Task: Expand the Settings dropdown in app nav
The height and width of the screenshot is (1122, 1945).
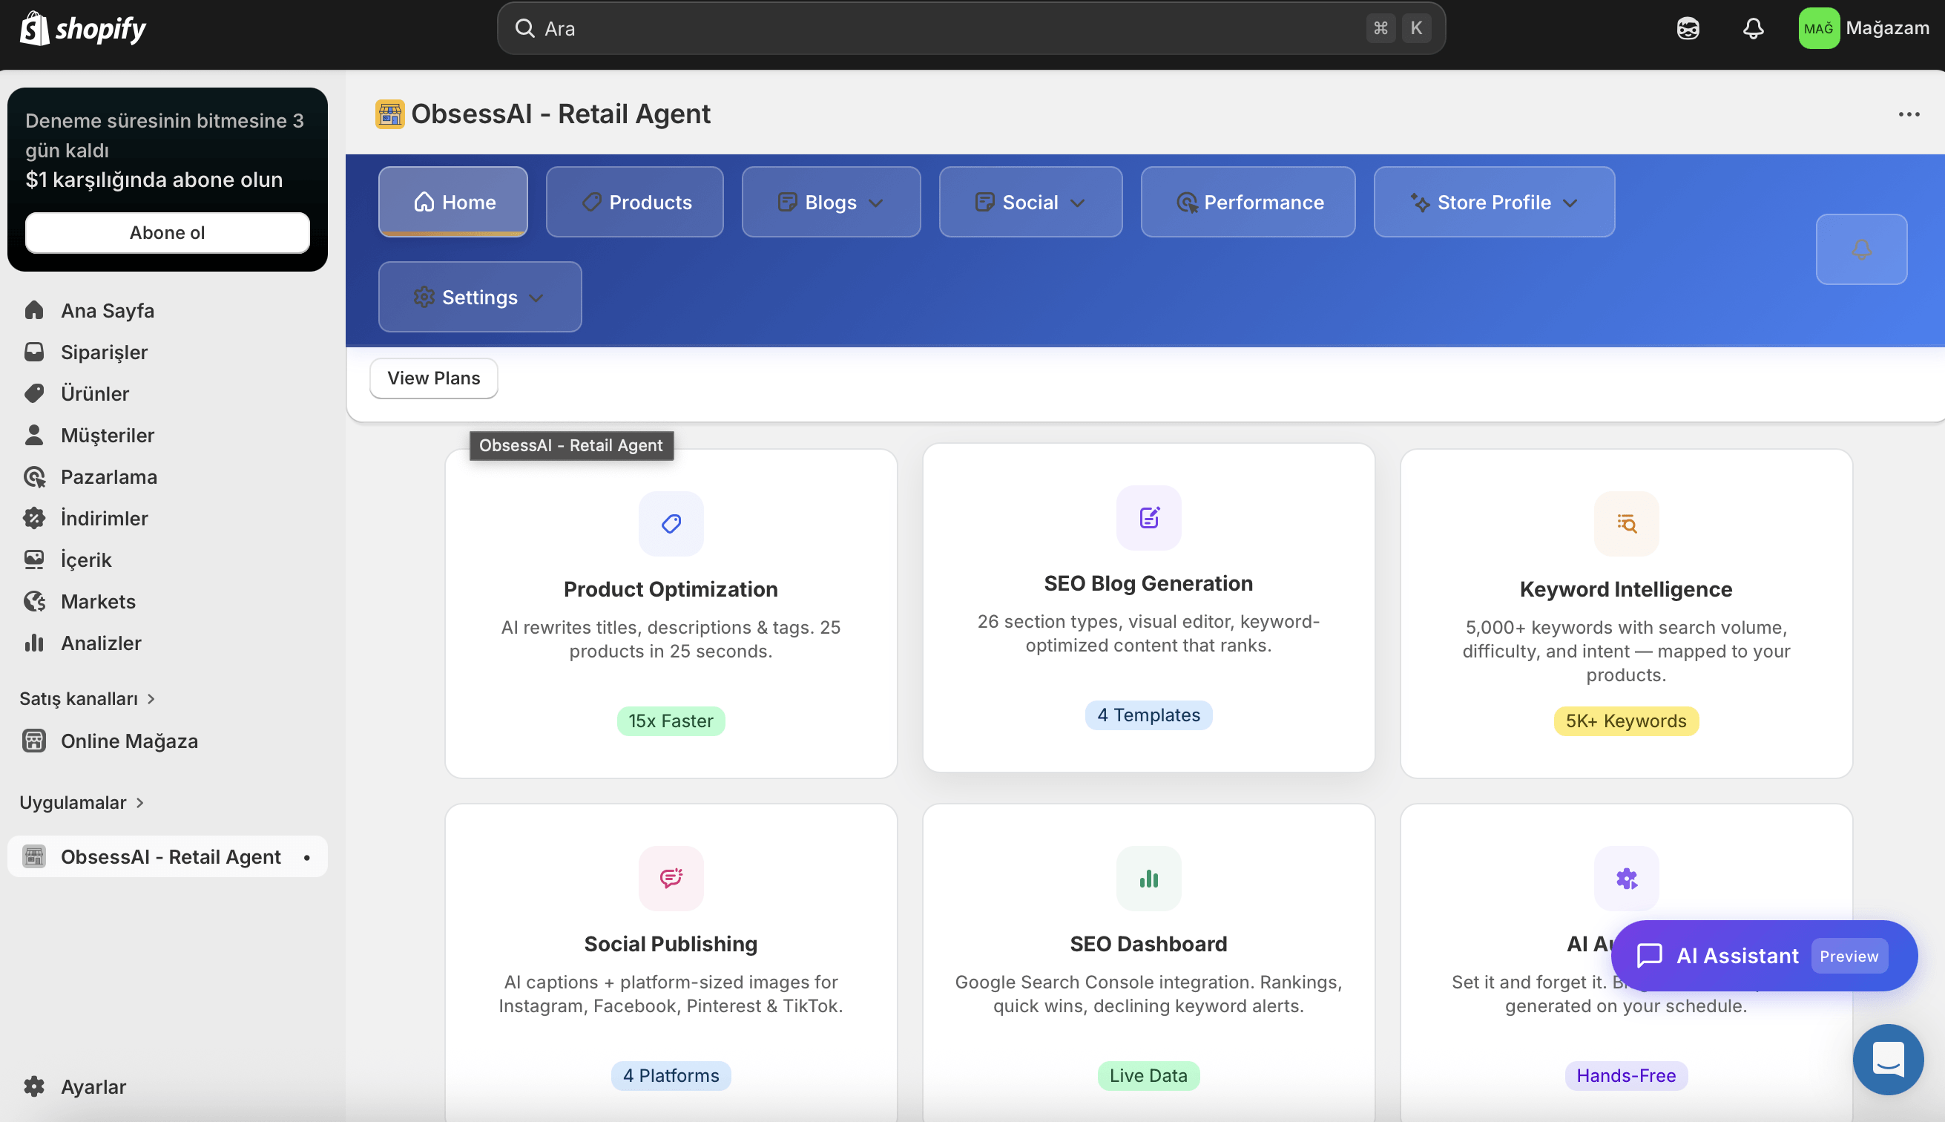Action: [479, 297]
